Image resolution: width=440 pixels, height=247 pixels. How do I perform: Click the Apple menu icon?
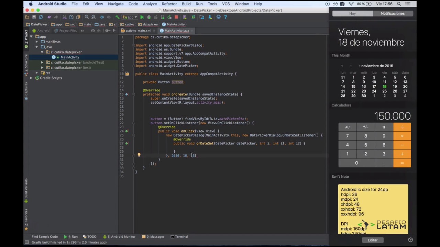pos(31,4)
